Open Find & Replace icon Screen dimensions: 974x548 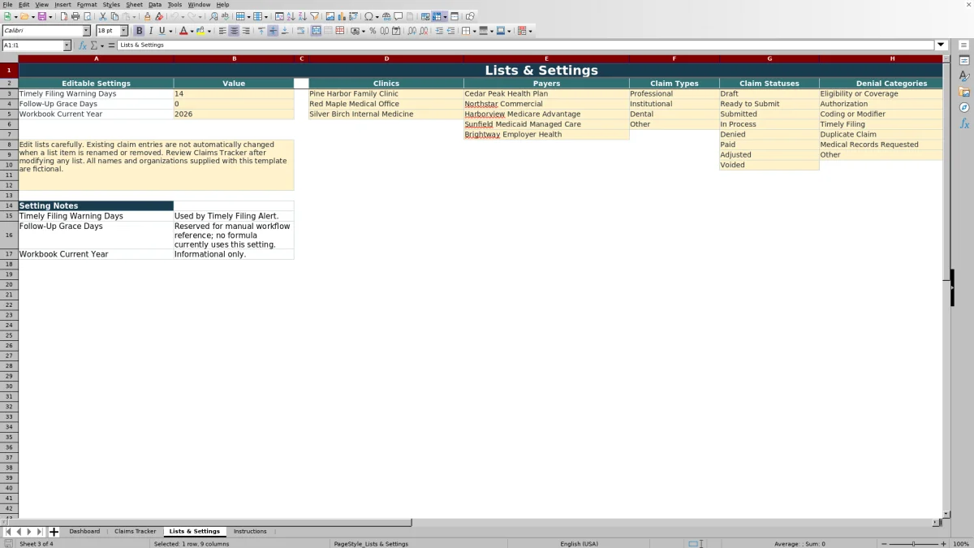point(213,16)
